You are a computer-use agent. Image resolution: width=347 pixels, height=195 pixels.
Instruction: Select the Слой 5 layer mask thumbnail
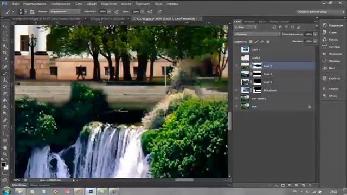(257, 66)
